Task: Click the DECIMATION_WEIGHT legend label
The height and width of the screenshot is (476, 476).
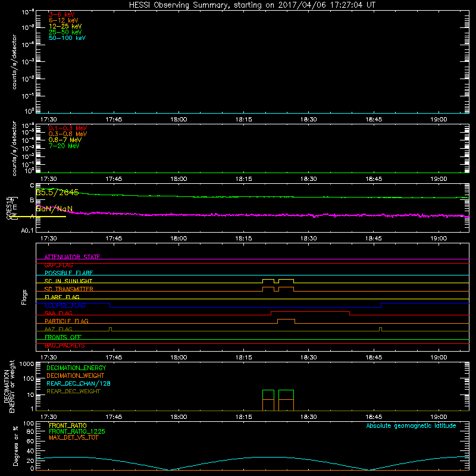Action: click(x=76, y=375)
